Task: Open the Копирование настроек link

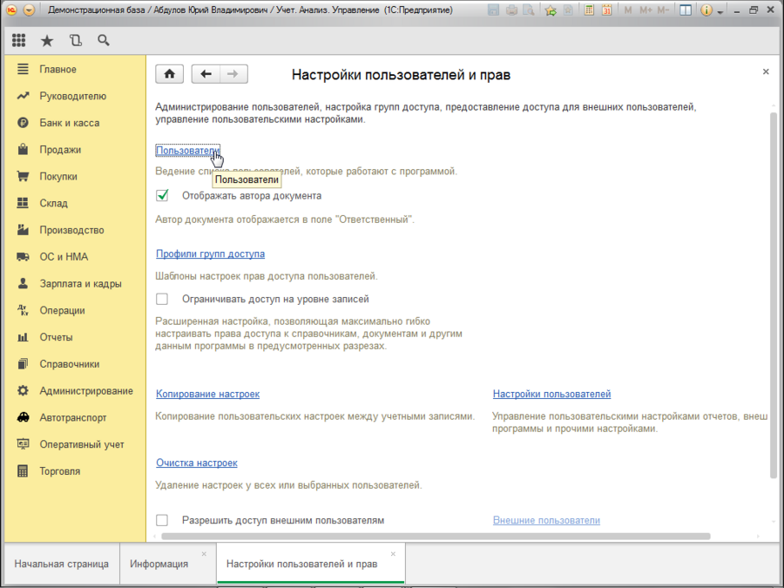Action: click(x=207, y=395)
